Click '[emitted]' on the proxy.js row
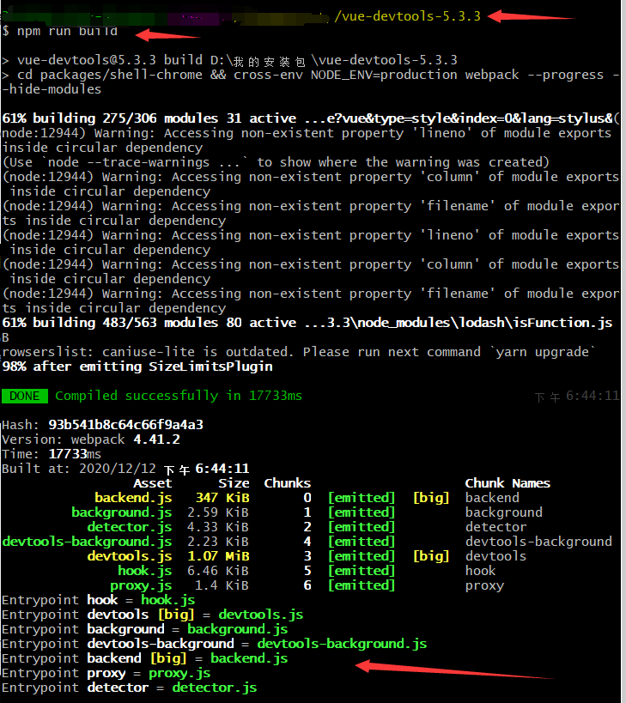The width and height of the screenshot is (626, 703). tap(362, 585)
